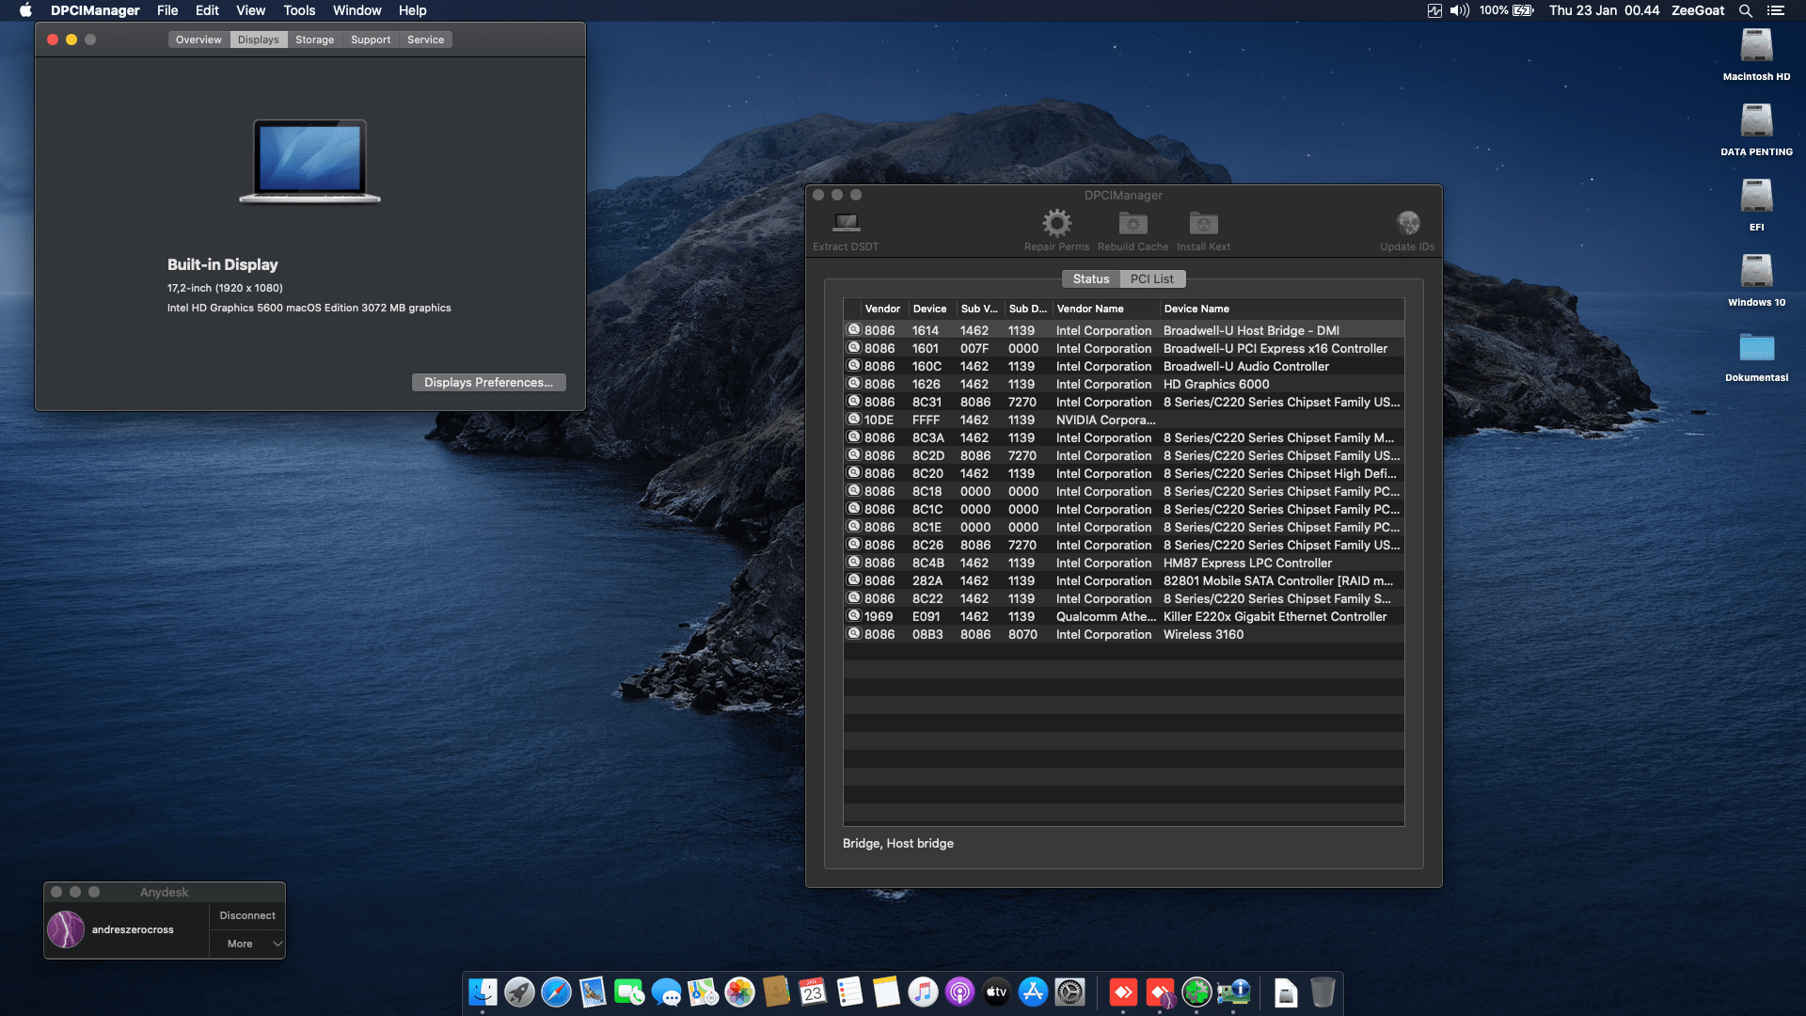
Task: Switch to the Storage tab
Action: tap(314, 40)
